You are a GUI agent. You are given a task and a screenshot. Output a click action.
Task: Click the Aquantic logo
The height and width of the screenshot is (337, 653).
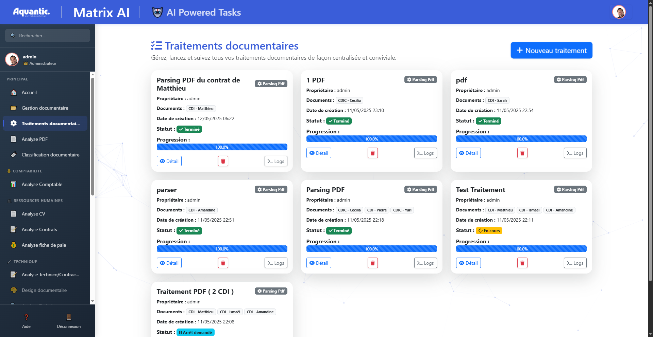[x=31, y=12]
